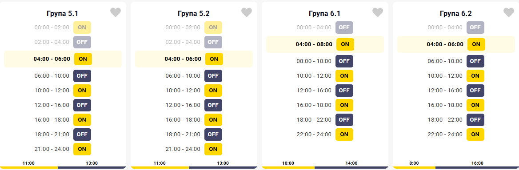Click the 8:00 summary label in Група 6.2
The image size is (519, 170).
pyautogui.click(x=414, y=163)
